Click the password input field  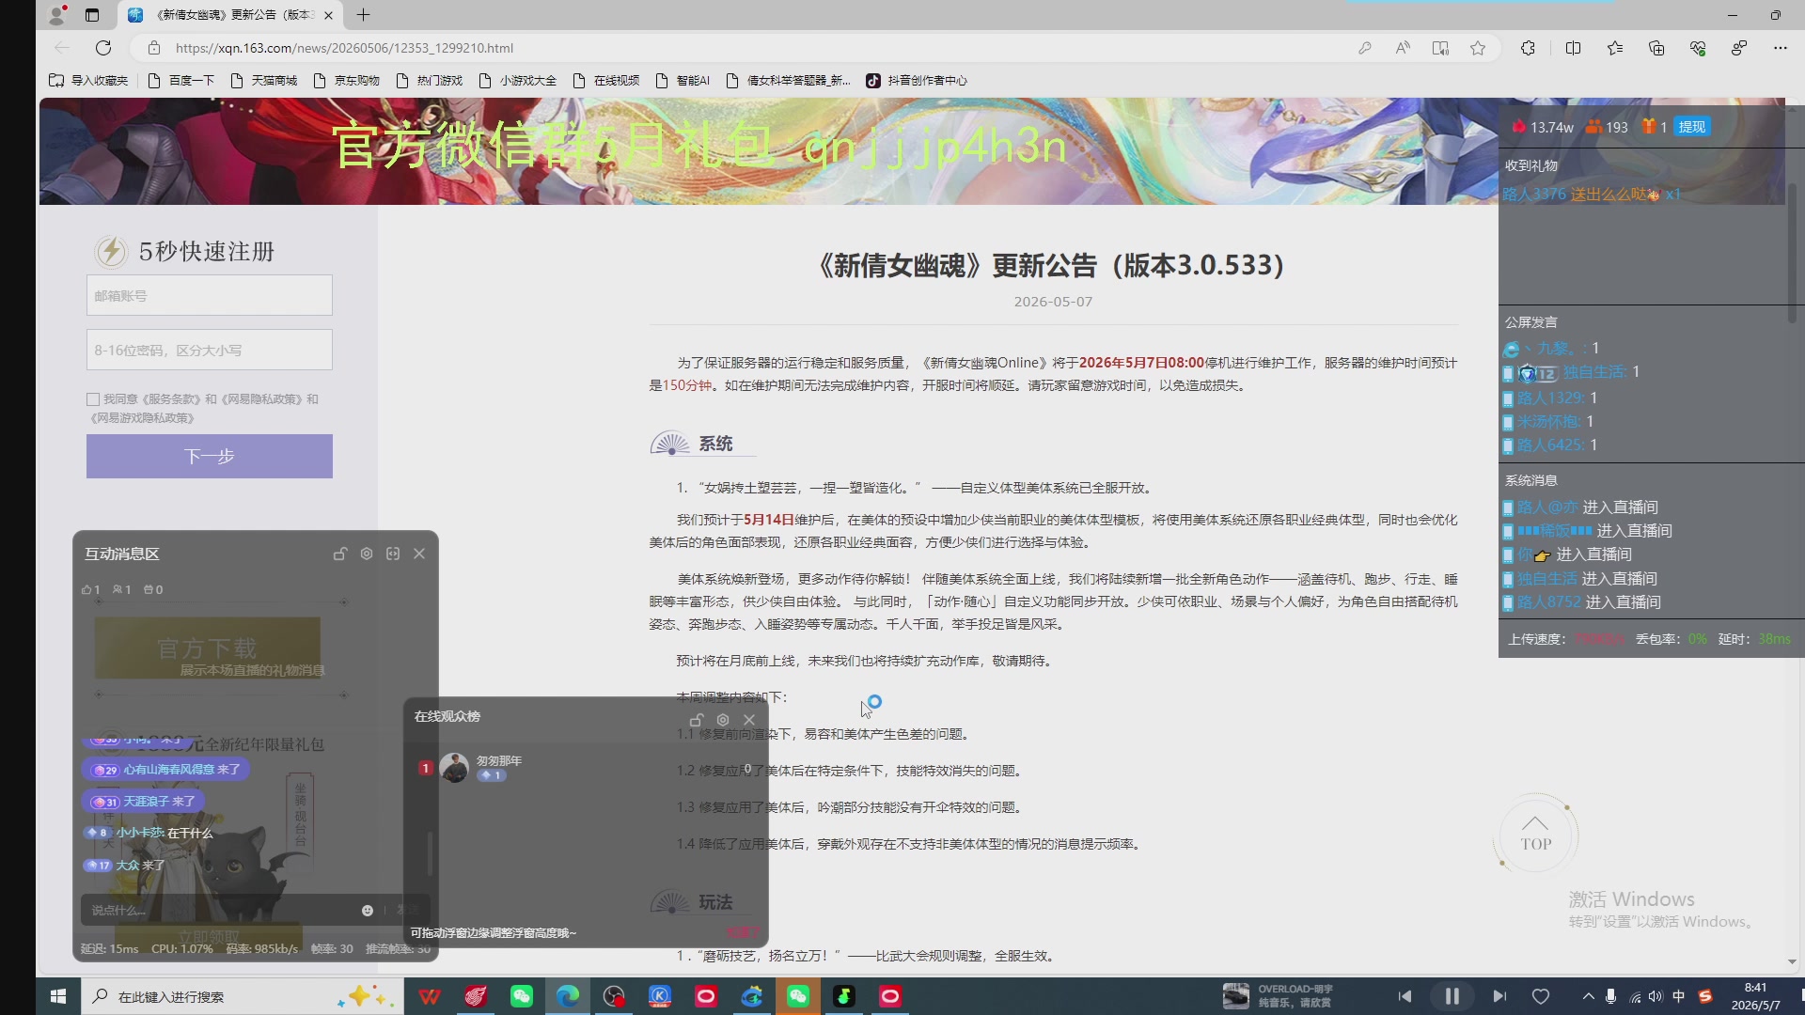coord(210,350)
